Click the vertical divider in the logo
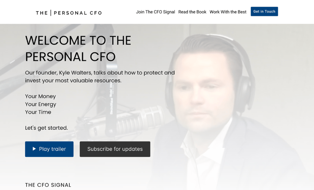Screen dimensions: 314x190 [51, 13]
